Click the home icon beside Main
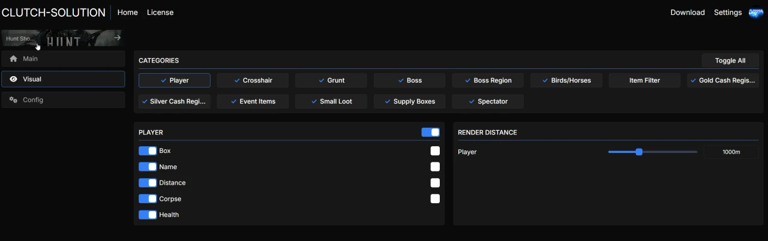Screen dimensions: 768x241 pos(13,59)
